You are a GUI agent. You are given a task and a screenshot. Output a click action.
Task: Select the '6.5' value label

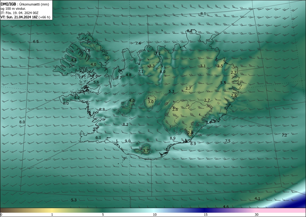tap(36, 42)
